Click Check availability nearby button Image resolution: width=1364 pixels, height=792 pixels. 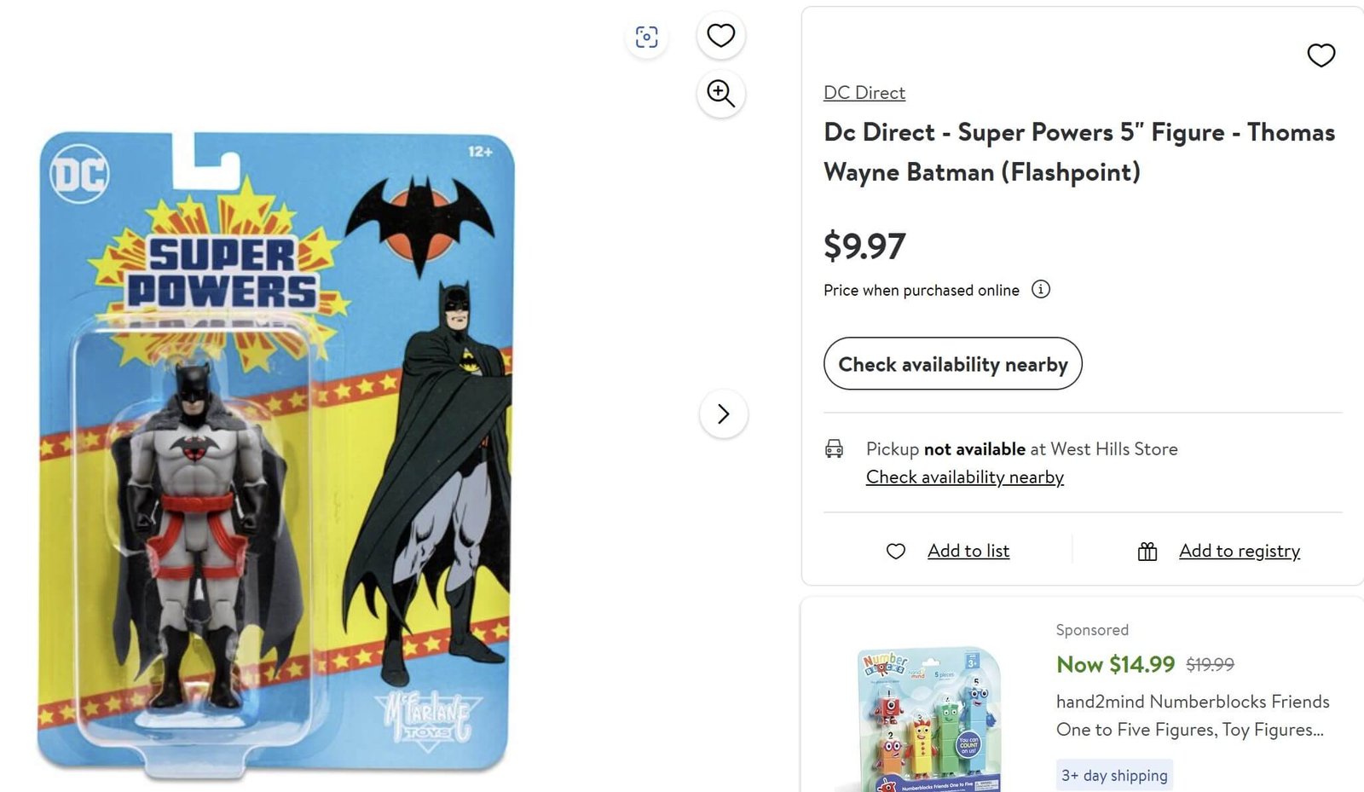pos(952,364)
